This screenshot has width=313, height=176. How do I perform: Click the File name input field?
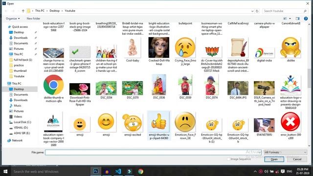(x=153, y=153)
